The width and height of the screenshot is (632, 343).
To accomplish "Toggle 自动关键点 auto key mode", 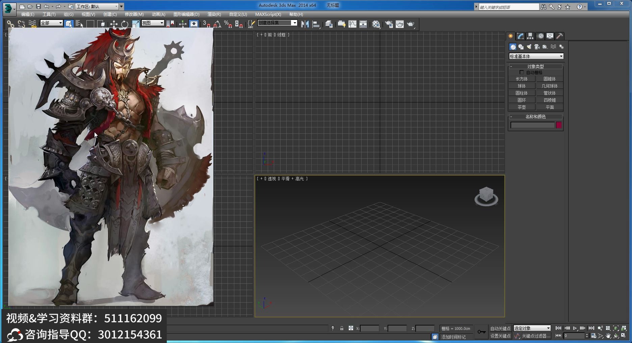I will pos(500,329).
